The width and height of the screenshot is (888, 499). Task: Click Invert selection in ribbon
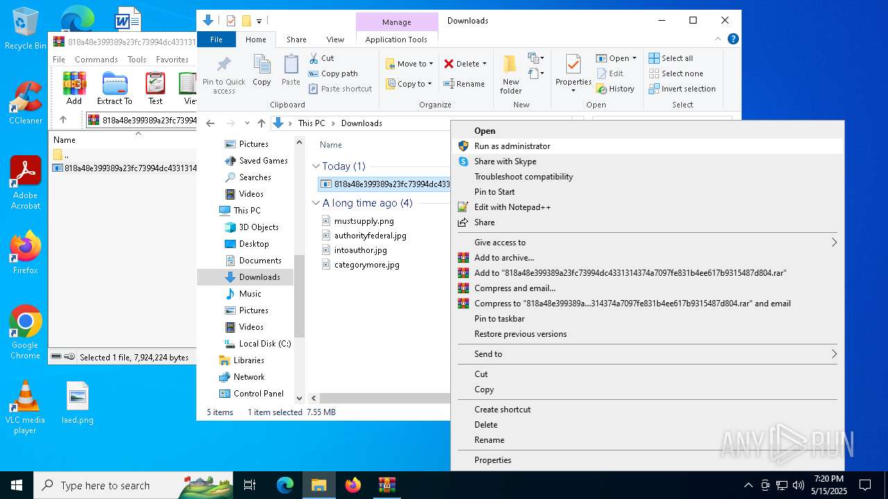[x=682, y=89]
